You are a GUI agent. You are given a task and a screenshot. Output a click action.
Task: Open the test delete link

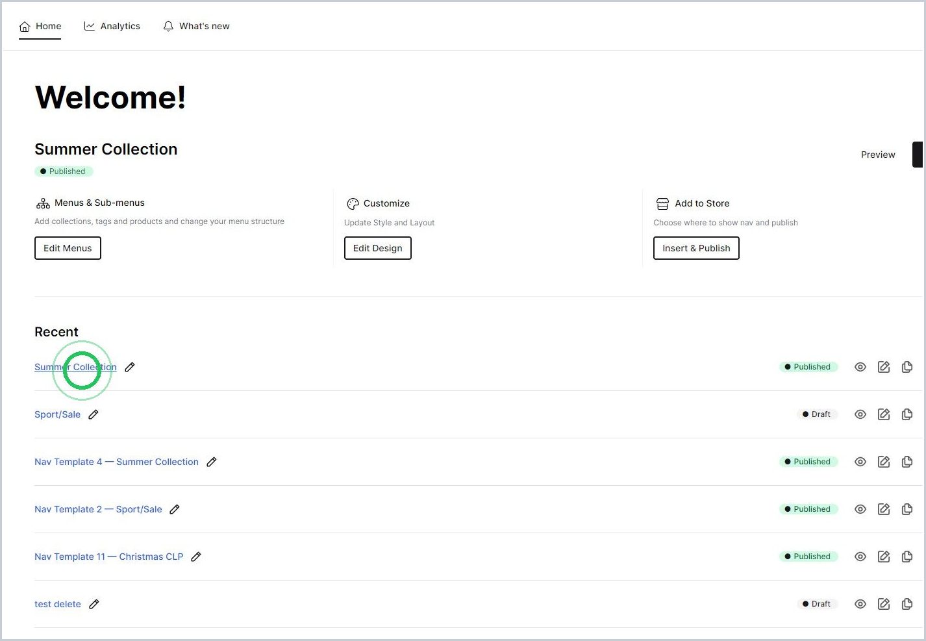58,604
